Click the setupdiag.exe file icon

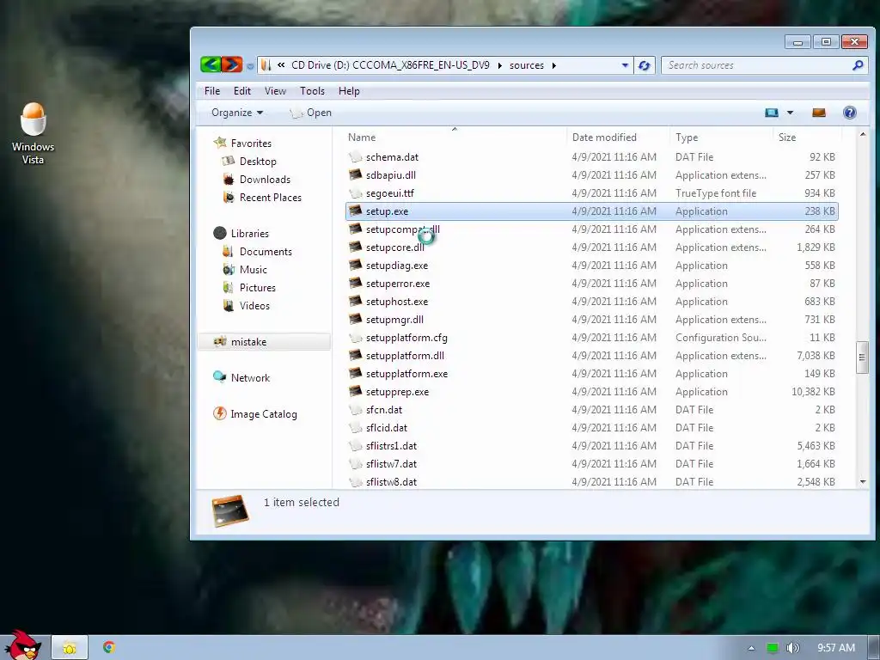pos(355,265)
